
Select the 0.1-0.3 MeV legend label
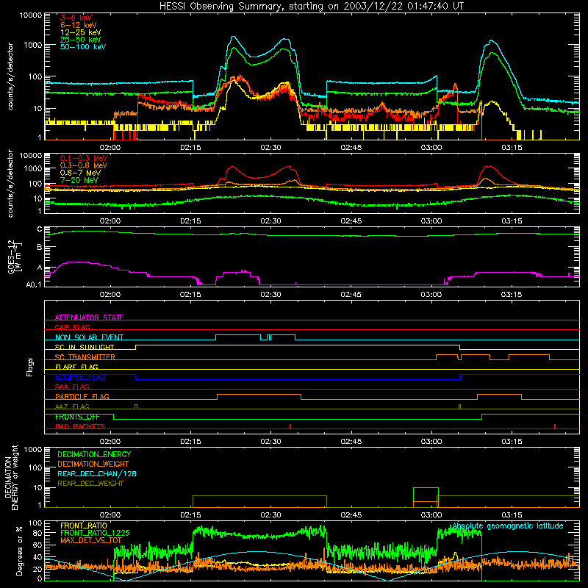coord(84,158)
